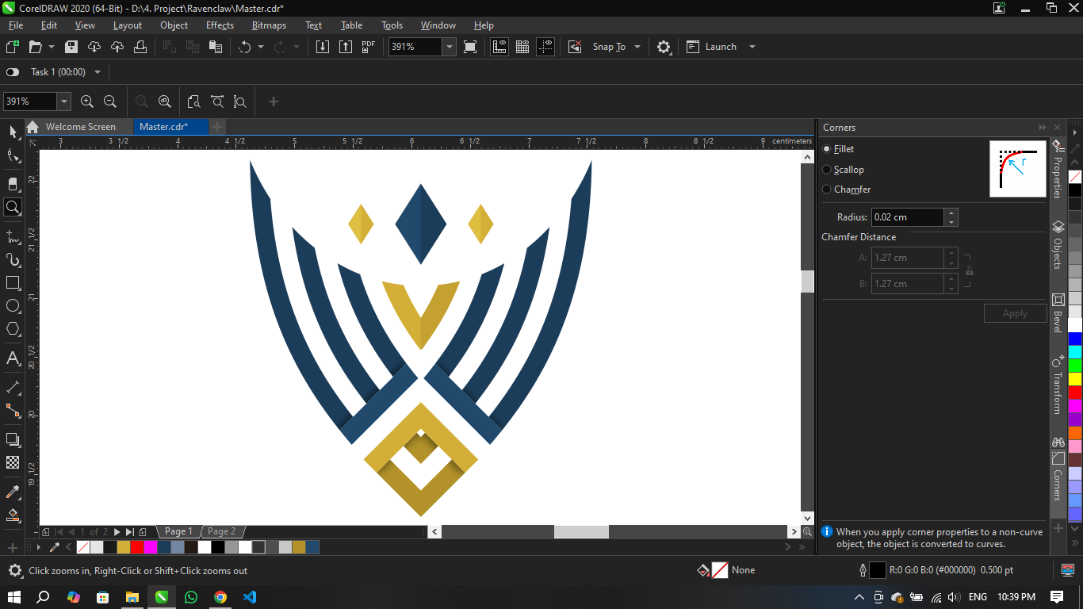Screen dimensions: 1083x609
Task: Expand the zoom level dropdown in standard toolbar
Action: pos(450,47)
